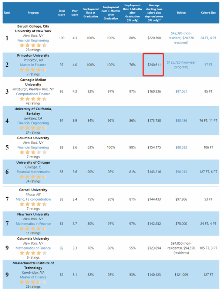This screenshot has height=291, width=222.
Task: Sort by Total score column header
Action: pos(61,13)
